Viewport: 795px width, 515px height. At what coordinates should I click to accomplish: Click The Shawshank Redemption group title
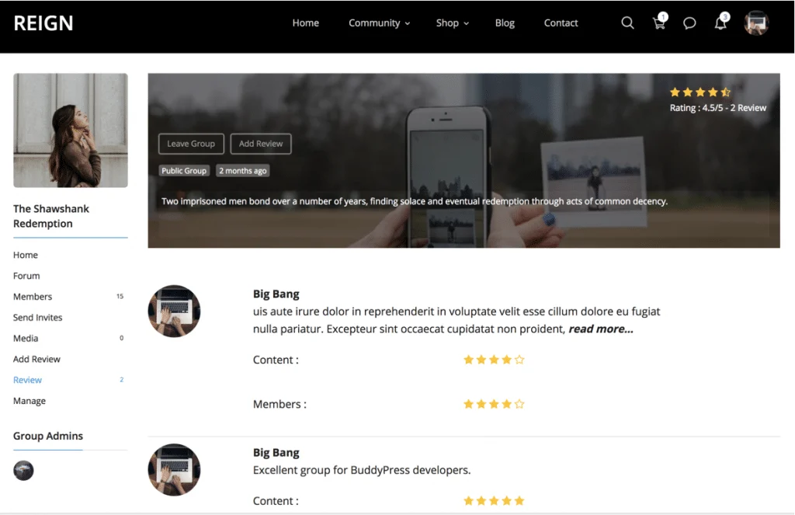[x=50, y=216]
